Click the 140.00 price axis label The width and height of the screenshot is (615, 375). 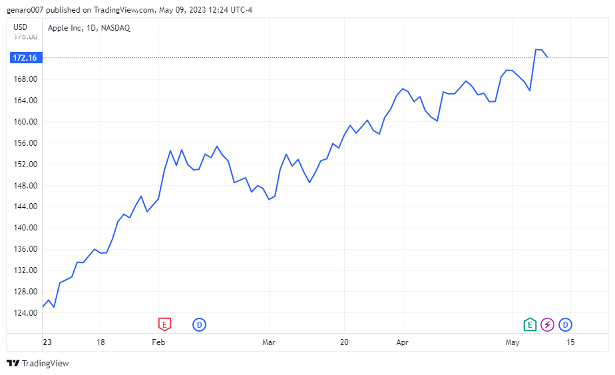(x=25, y=227)
